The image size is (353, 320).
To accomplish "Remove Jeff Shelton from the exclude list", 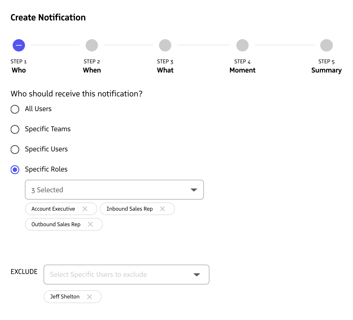I will (89, 296).
